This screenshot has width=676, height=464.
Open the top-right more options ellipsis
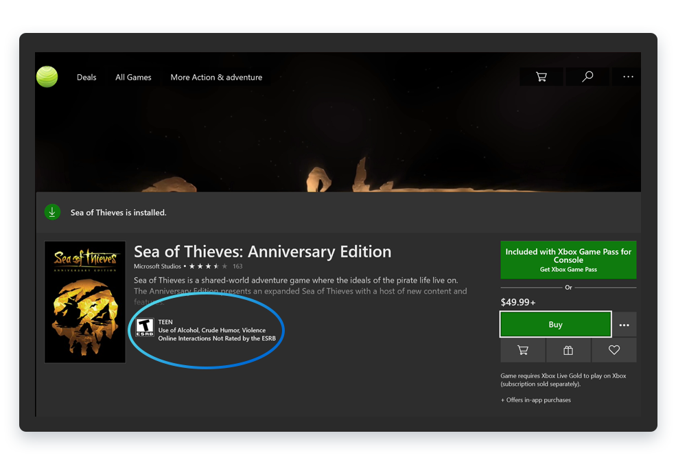coord(628,77)
